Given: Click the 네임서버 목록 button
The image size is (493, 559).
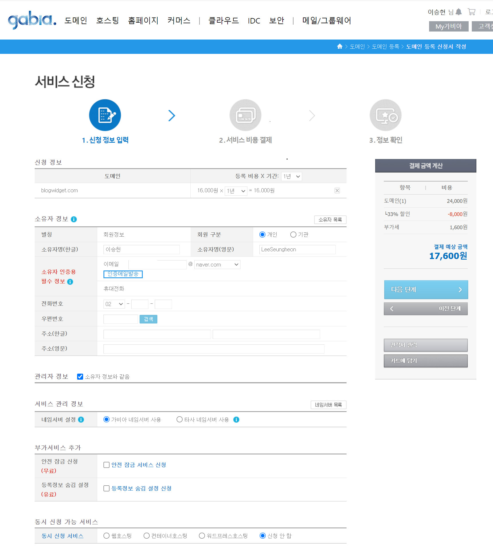Looking at the screenshot, I should pyautogui.click(x=328, y=405).
